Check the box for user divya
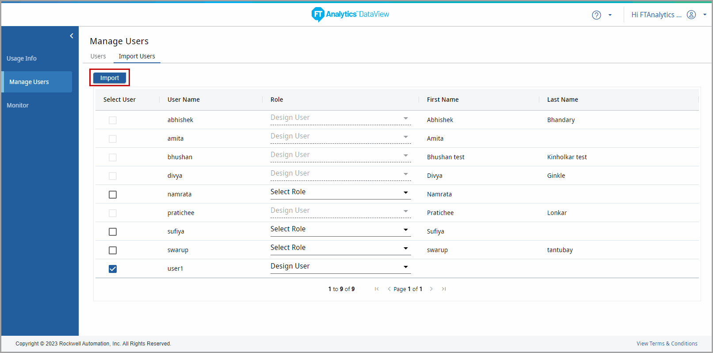This screenshot has height=353, width=713. click(113, 176)
